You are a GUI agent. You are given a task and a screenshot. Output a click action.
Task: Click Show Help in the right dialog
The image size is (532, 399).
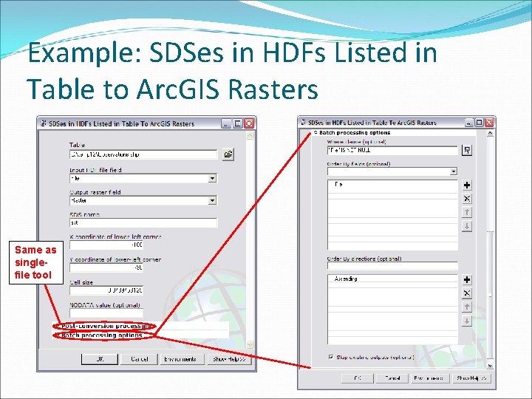471,378
